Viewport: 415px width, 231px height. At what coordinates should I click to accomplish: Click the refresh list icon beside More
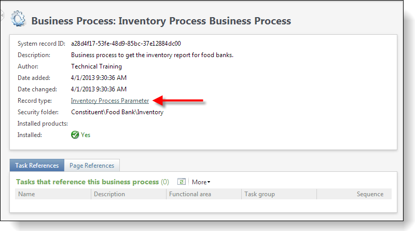(x=182, y=182)
